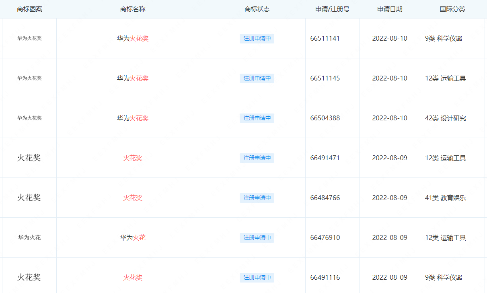
Task: Open 华为火花 image in row 66476910
Action: point(29,237)
